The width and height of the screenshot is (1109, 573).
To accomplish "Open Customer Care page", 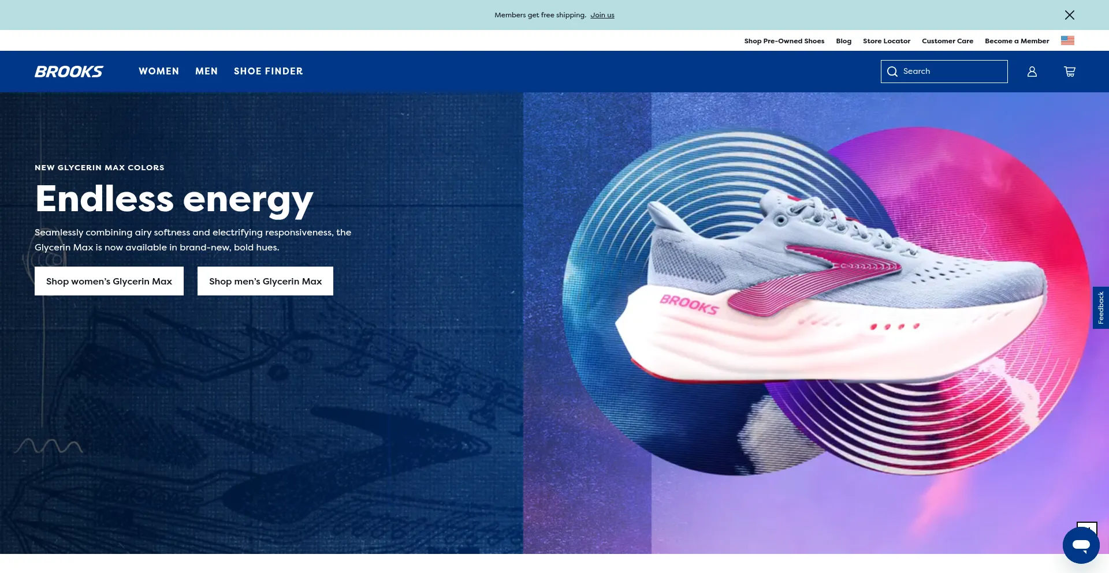I will pyautogui.click(x=947, y=41).
